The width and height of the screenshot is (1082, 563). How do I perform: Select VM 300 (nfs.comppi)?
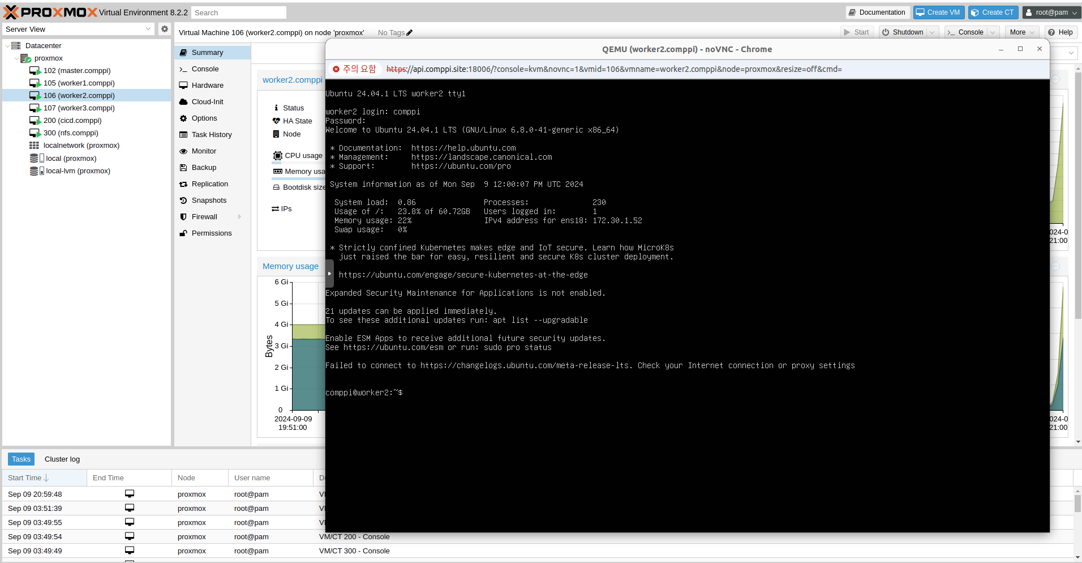(x=71, y=133)
